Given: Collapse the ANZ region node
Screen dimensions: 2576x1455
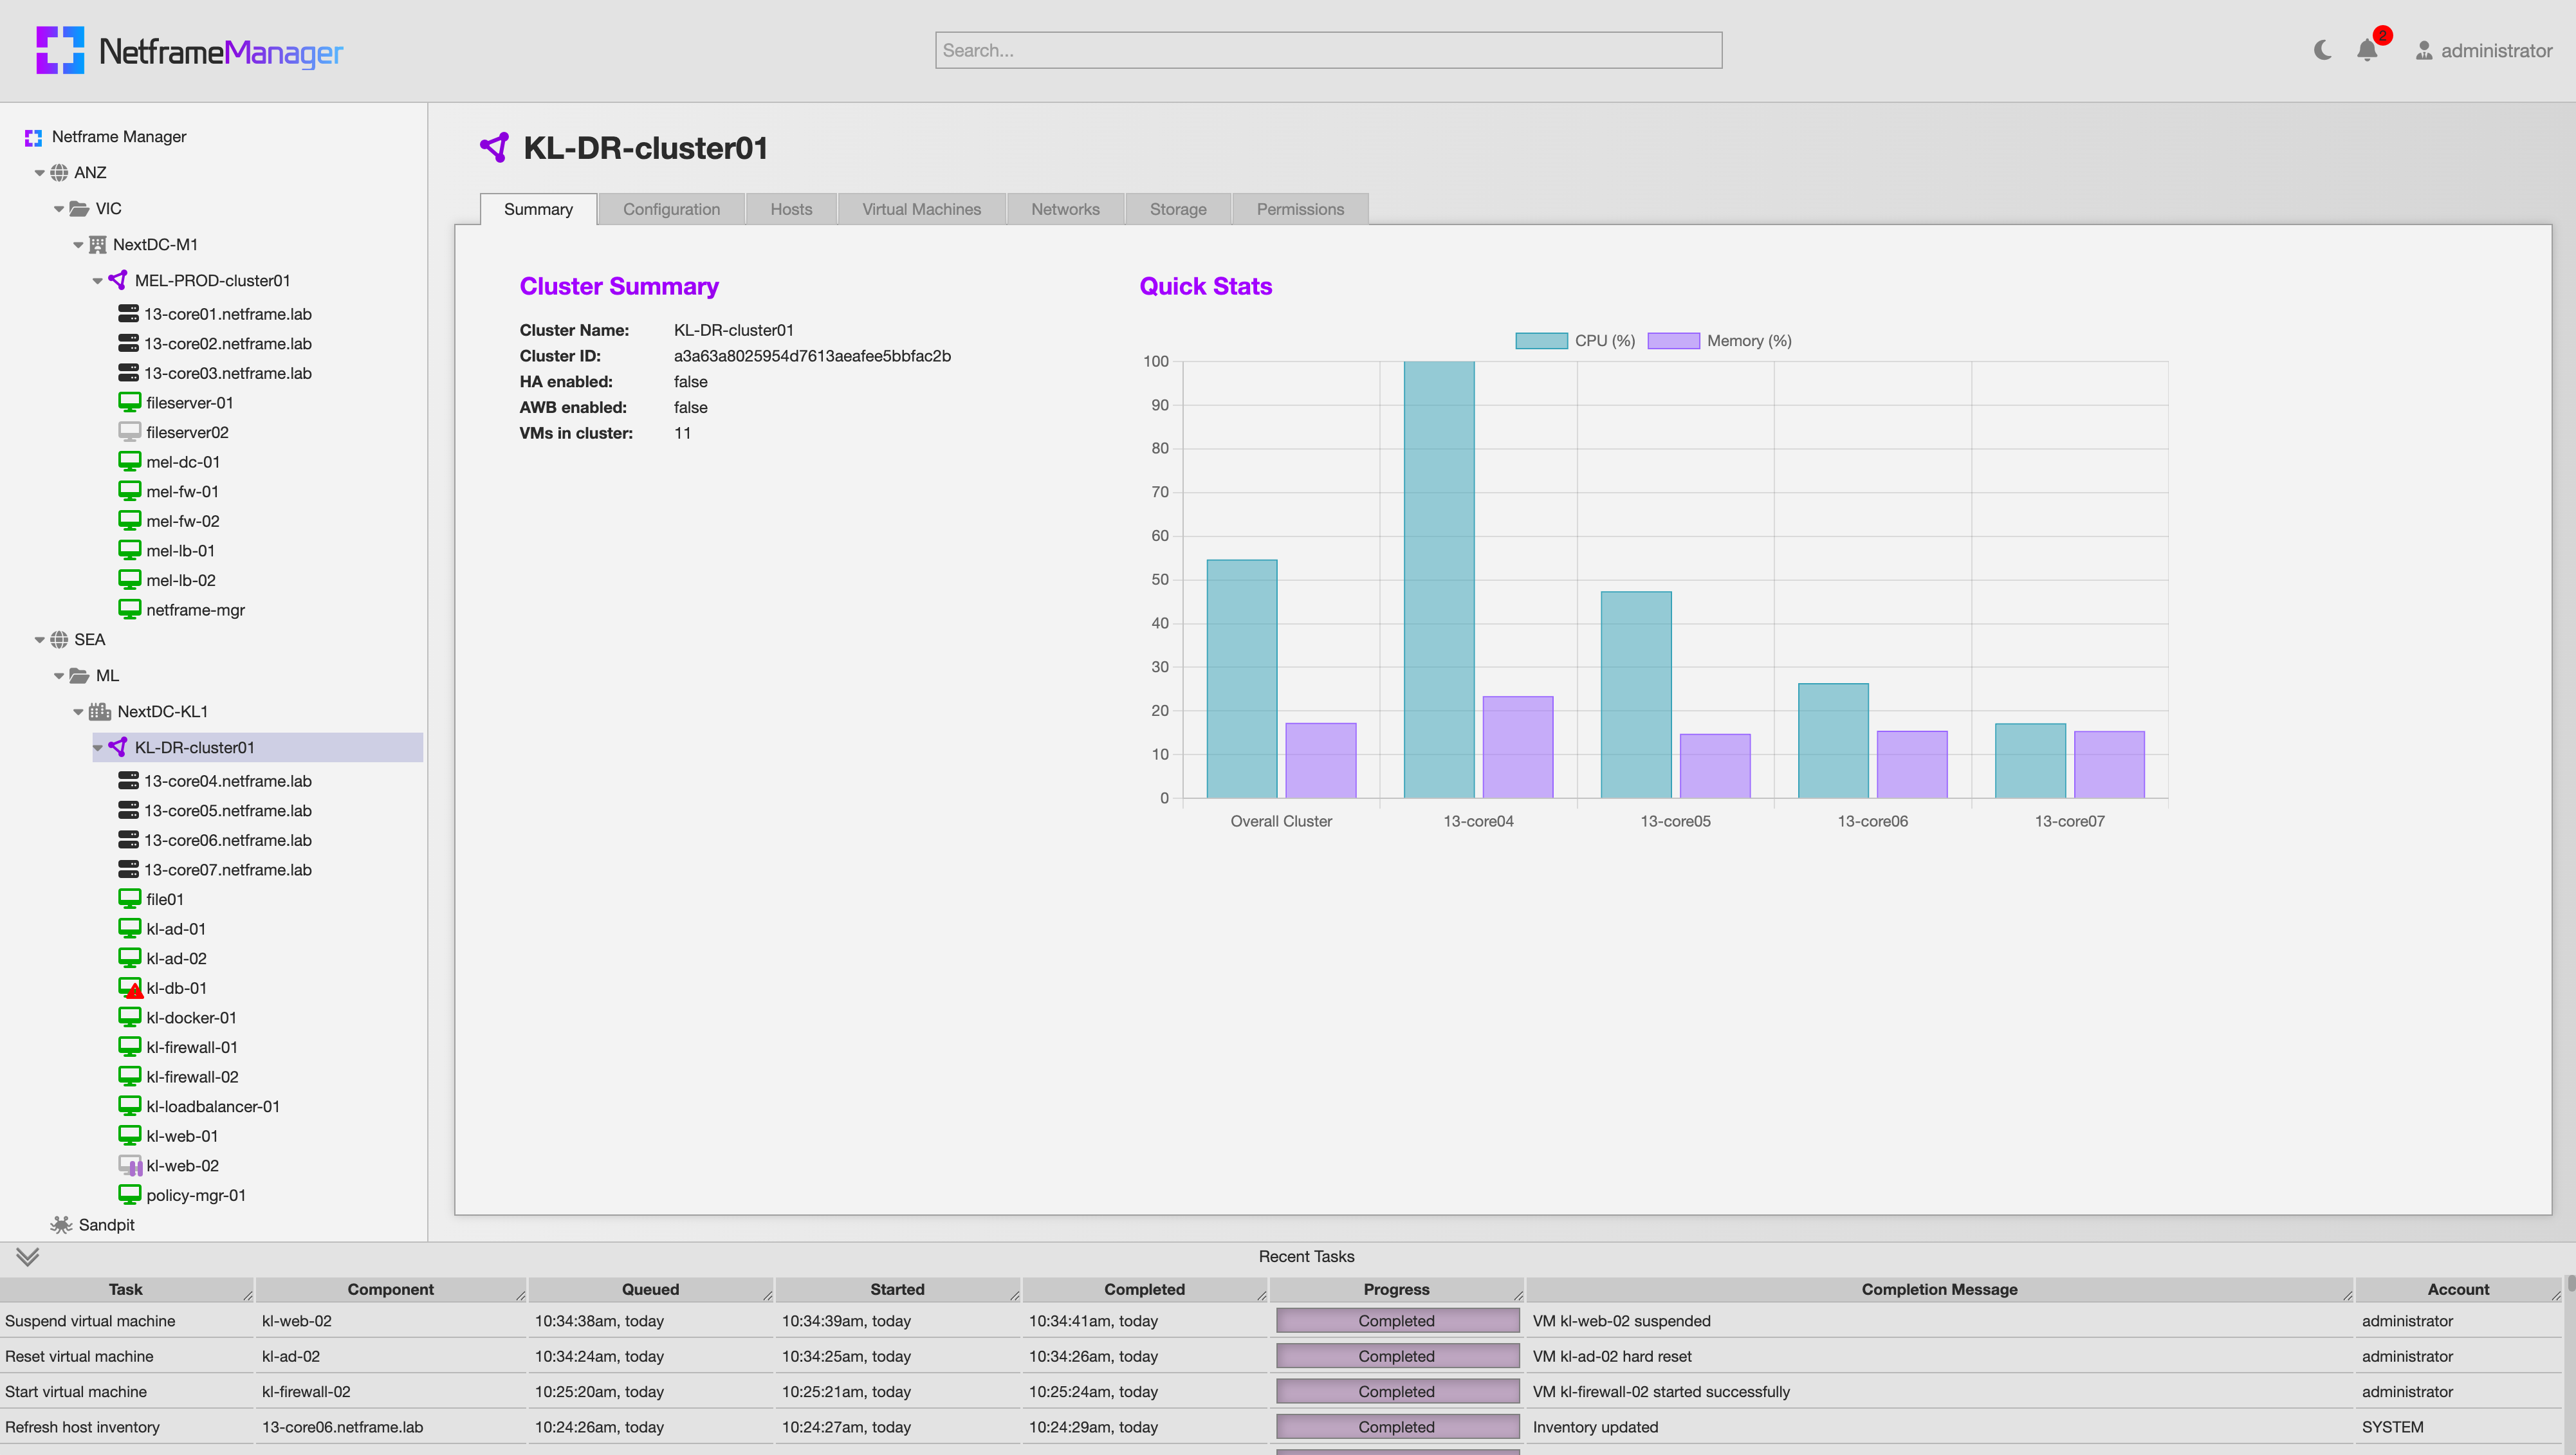Looking at the screenshot, I should click(40, 173).
